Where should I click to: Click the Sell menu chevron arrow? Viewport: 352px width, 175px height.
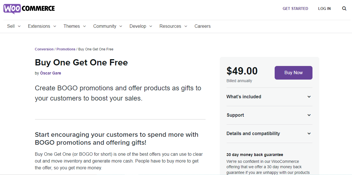(19, 26)
